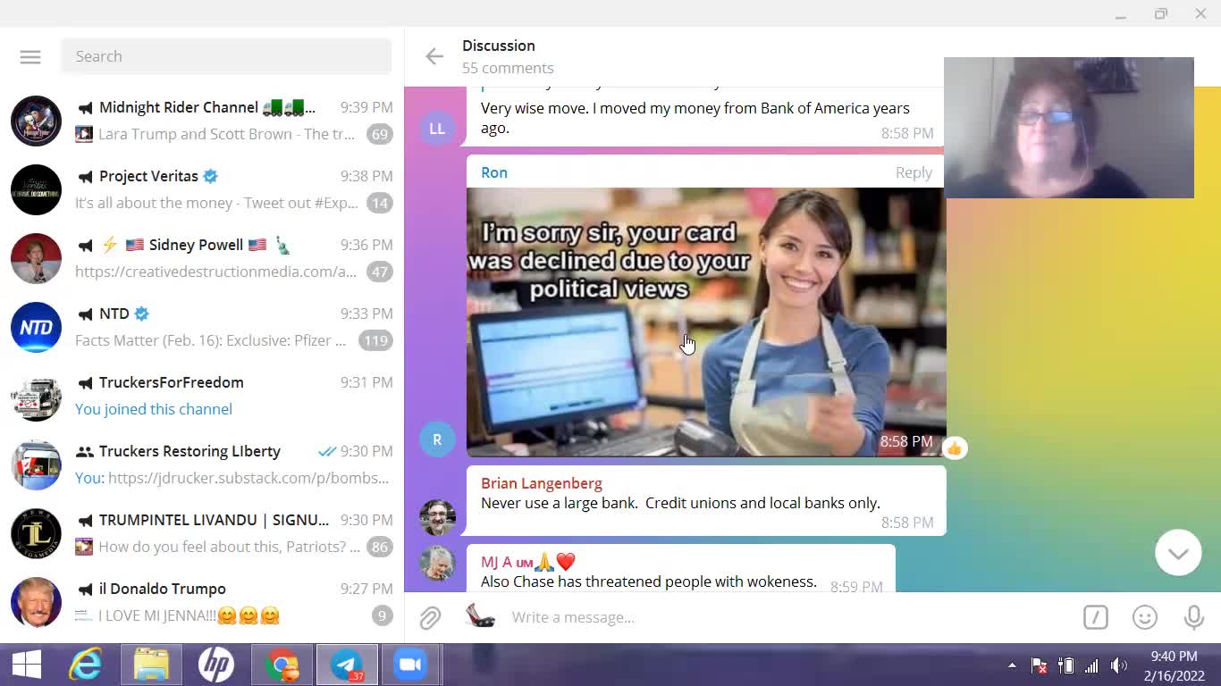Click the 'You joined this channel' text
This screenshot has height=686, width=1221.
point(154,409)
